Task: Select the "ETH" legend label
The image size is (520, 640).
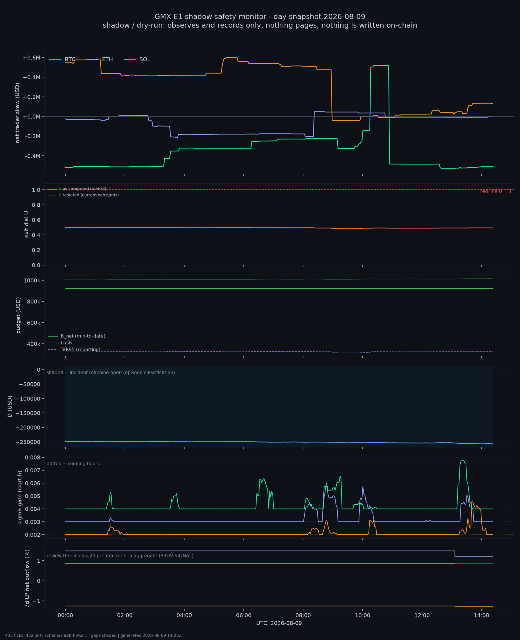Action: tap(107, 59)
